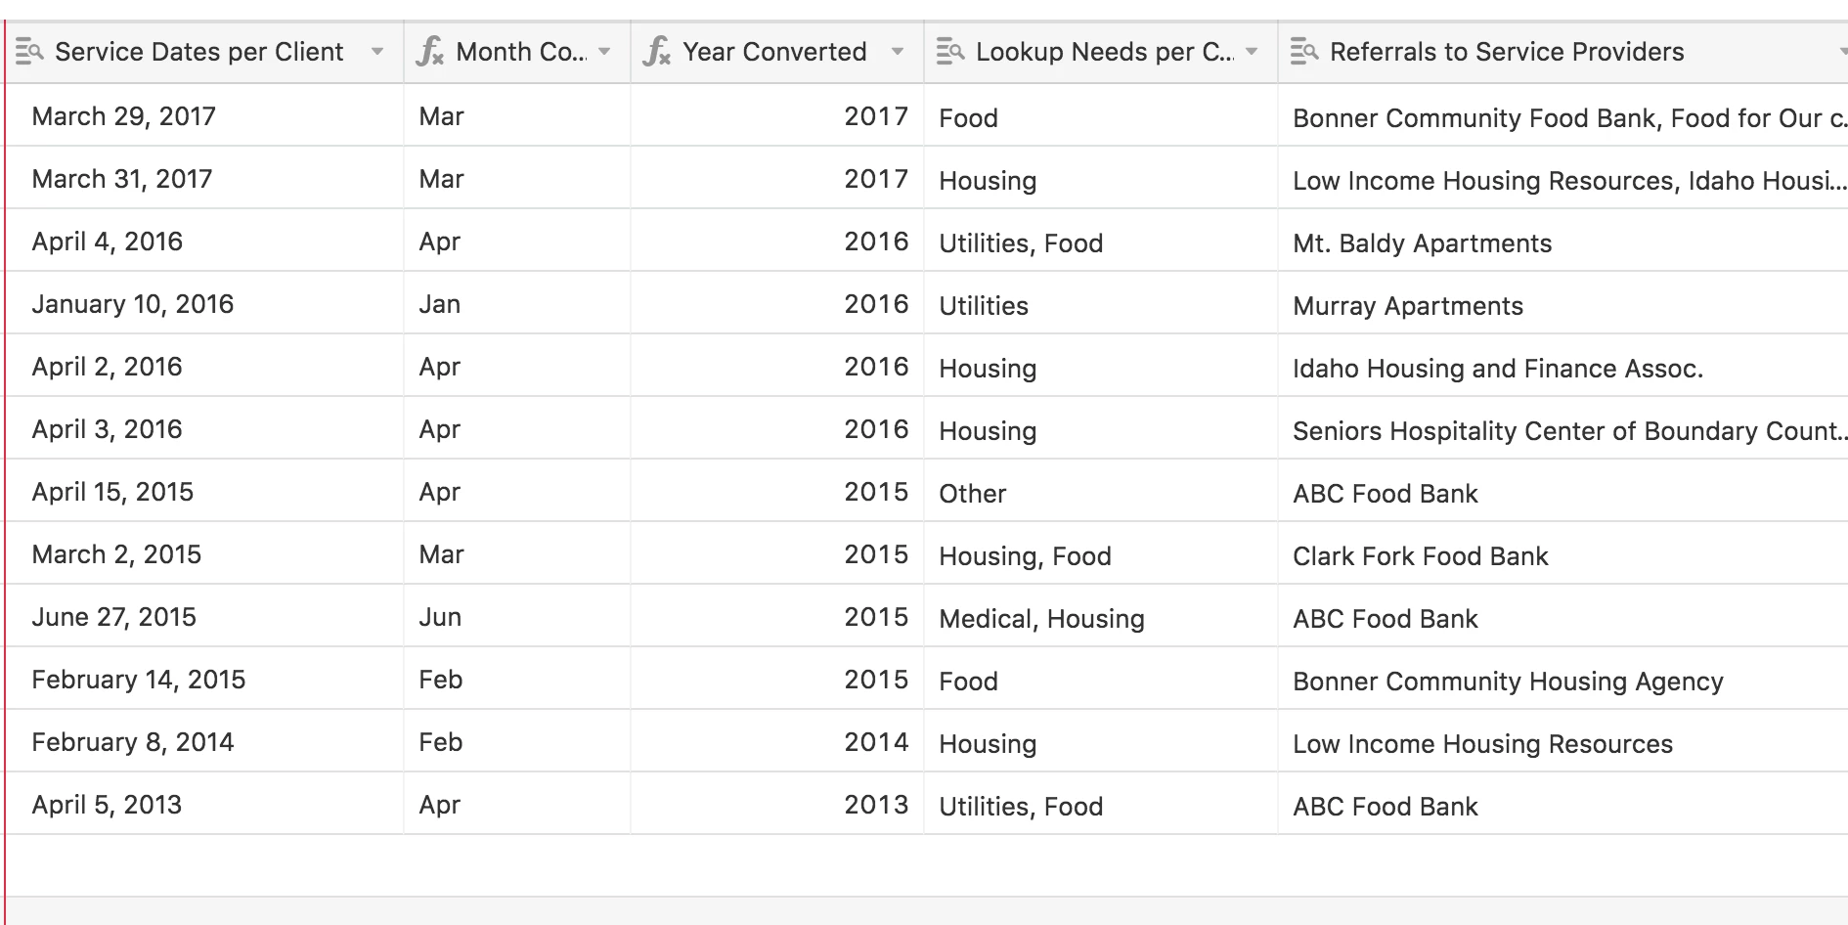Select cell January 10, 2016
Screen dimensions: 1848x925
coord(204,303)
